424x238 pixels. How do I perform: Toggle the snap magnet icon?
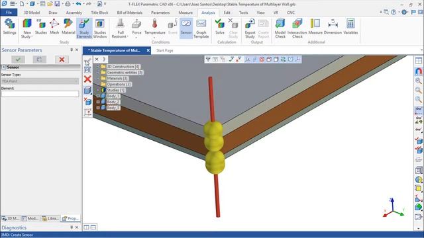418,71
